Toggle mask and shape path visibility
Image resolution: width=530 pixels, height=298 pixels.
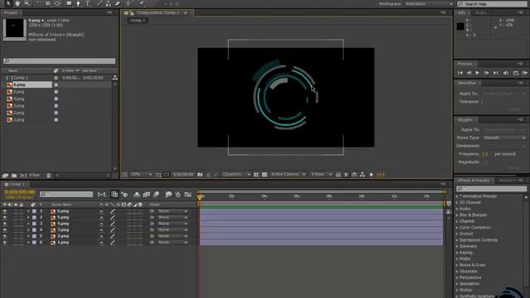point(166,175)
